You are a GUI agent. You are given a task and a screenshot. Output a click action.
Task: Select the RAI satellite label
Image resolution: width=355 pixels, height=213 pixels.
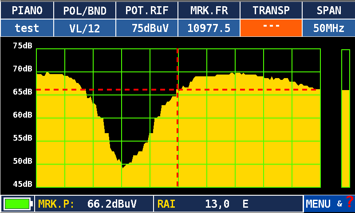166,204
